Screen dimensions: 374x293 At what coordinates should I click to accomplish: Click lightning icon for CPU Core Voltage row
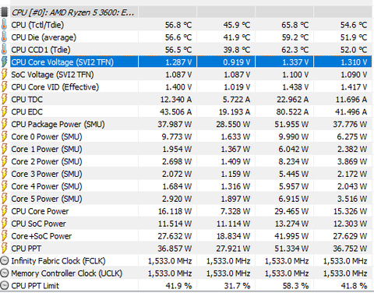click(x=5, y=62)
